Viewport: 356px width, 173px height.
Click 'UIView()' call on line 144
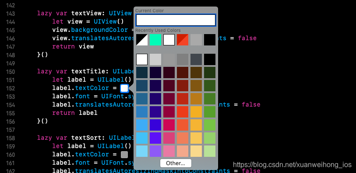109,21
